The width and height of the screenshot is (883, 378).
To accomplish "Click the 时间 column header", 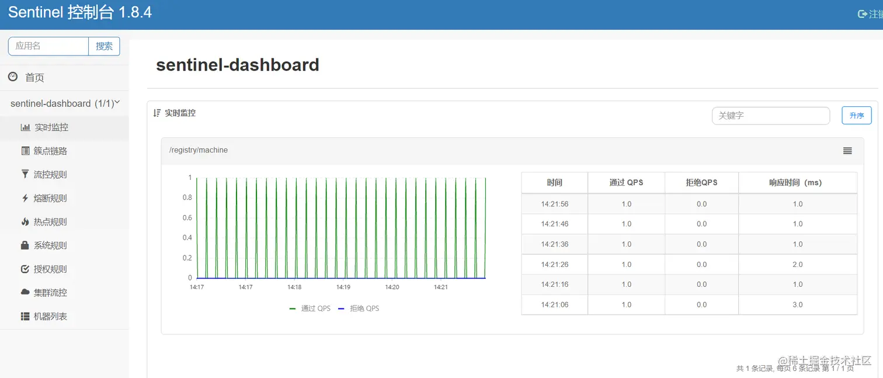I will pos(555,183).
